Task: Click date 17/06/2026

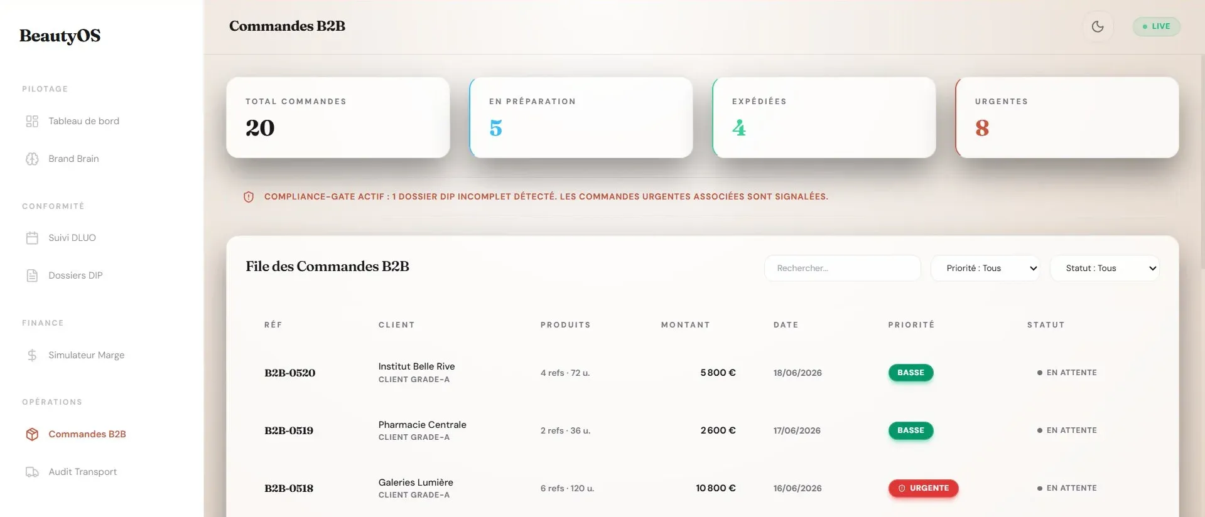Action: pyautogui.click(x=797, y=430)
